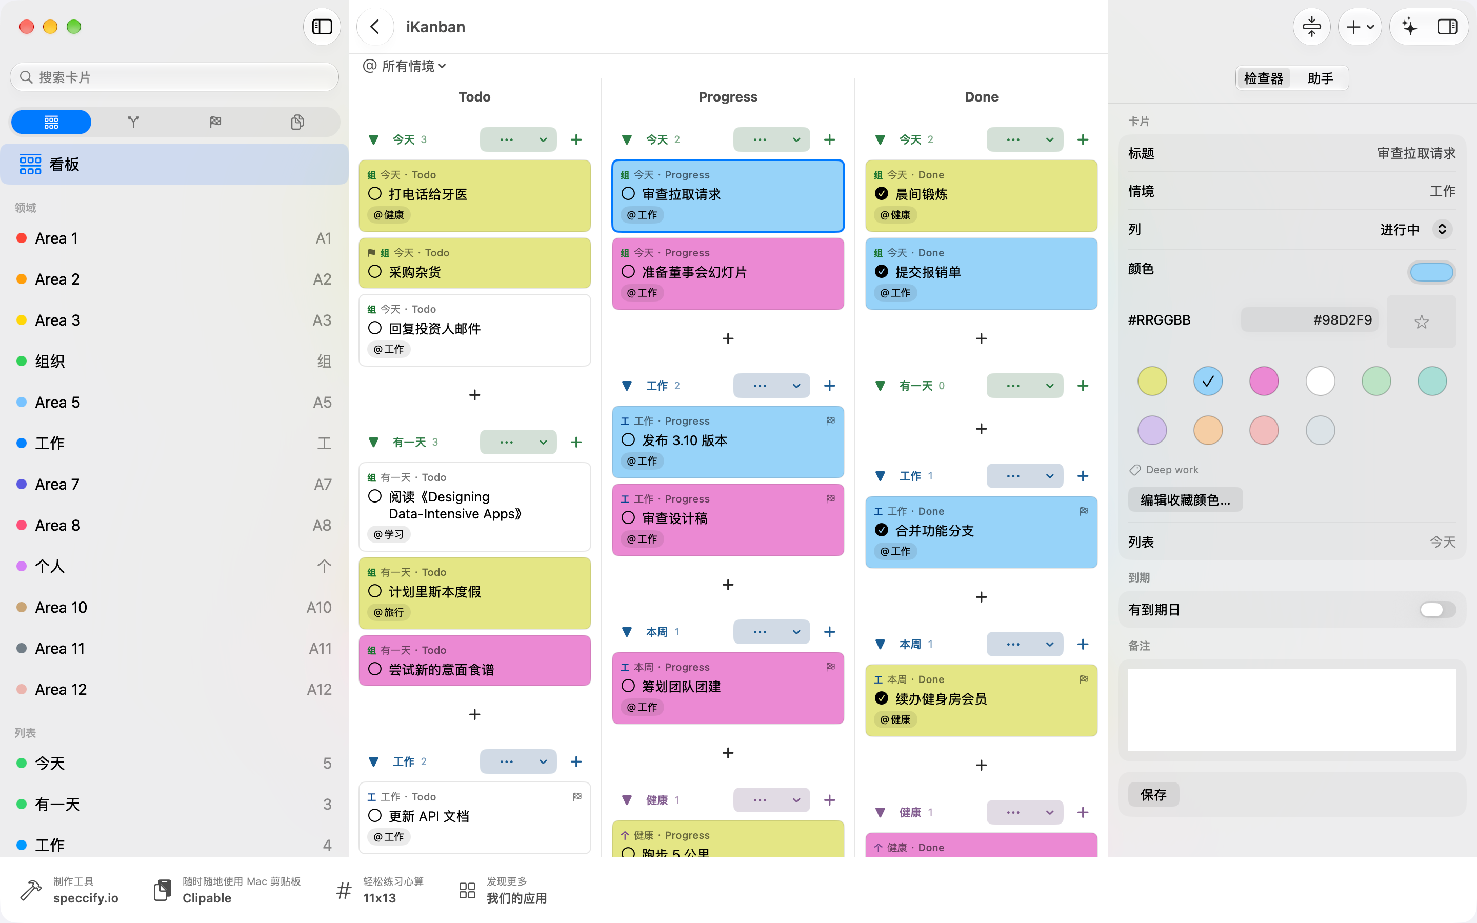
Task: Complete the 审查设计稿 card
Action: [628, 518]
